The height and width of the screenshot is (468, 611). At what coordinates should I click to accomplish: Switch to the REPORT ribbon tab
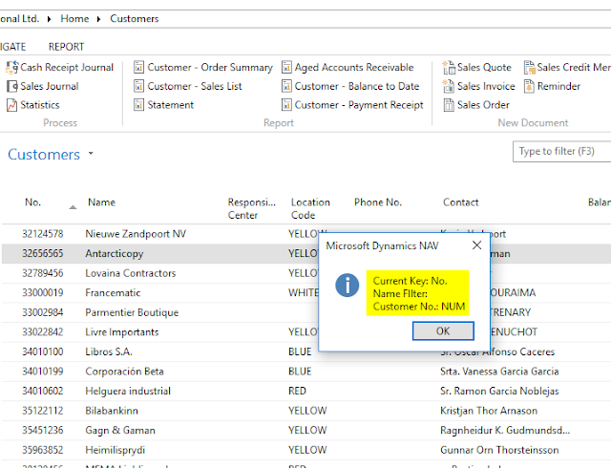[x=66, y=47]
